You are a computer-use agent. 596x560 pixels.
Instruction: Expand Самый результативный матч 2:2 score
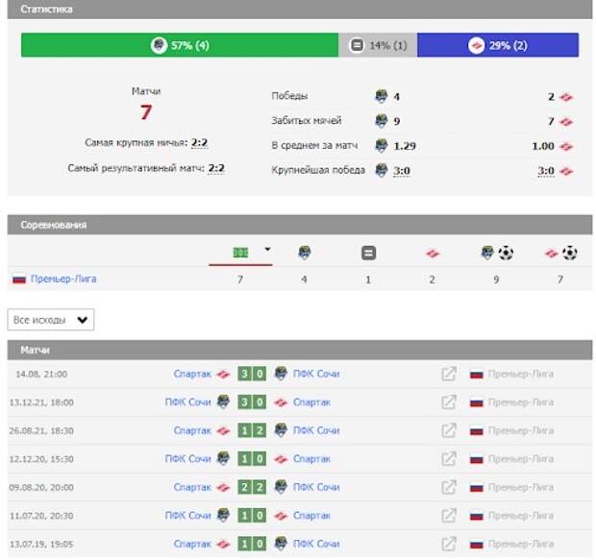point(215,168)
